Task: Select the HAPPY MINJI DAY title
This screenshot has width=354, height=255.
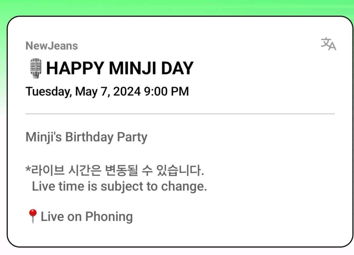Action: coord(119,68)
